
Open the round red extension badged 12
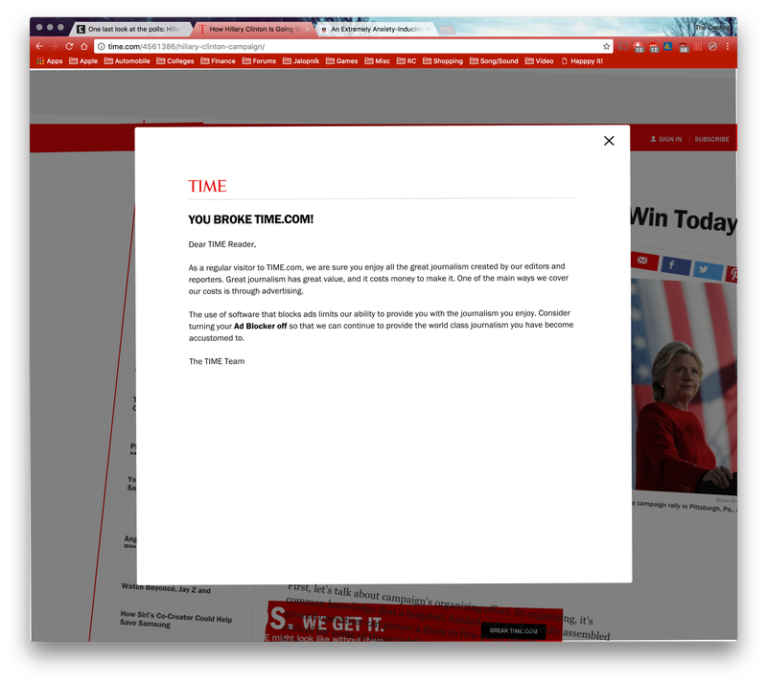pyautogui.click(x=639, y=47)
